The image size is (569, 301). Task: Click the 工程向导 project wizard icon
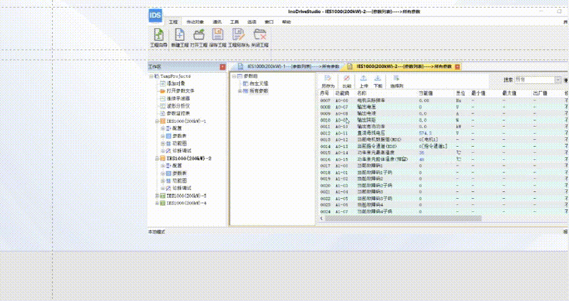pyautogui.click(x=159, y=35)
